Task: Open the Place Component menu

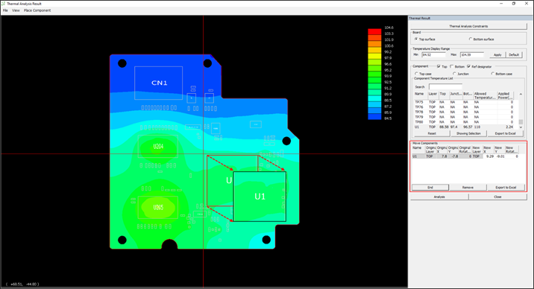Action: click(x=37, y=10)
